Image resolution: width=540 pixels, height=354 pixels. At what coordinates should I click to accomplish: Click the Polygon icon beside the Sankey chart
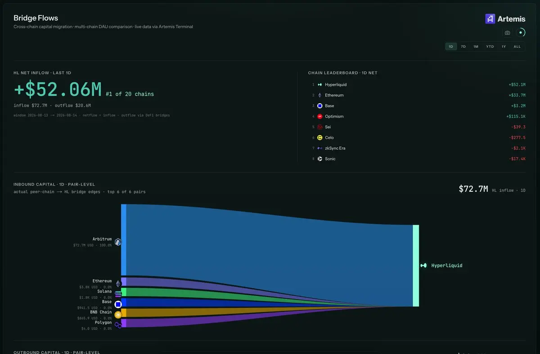click(x=118, y=325)
